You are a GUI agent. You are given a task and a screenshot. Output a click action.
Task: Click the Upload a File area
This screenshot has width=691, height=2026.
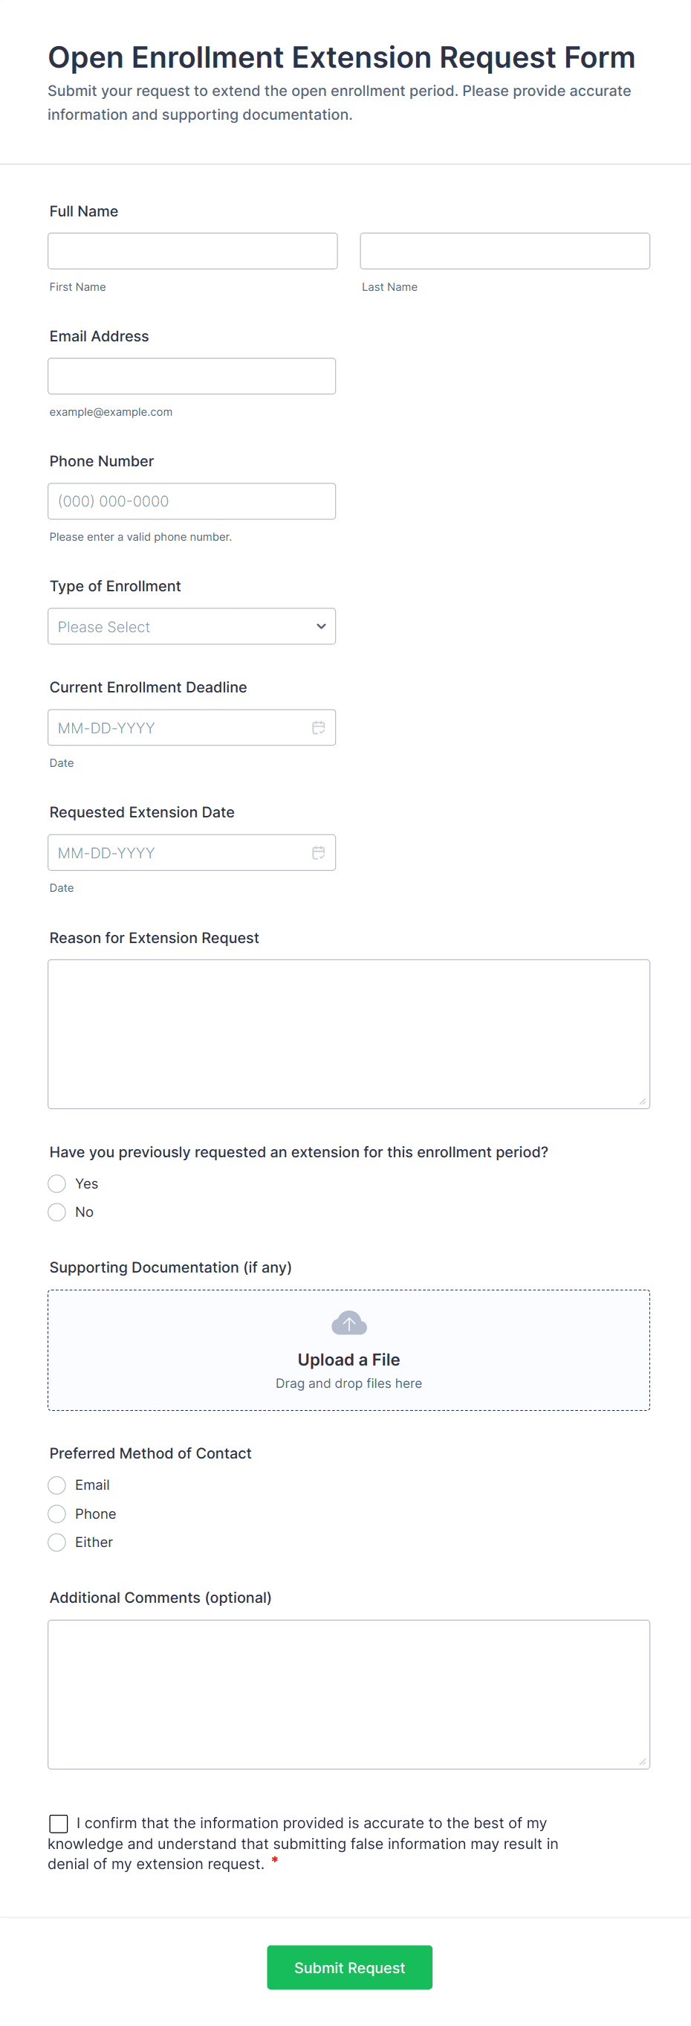[349, 1360]
